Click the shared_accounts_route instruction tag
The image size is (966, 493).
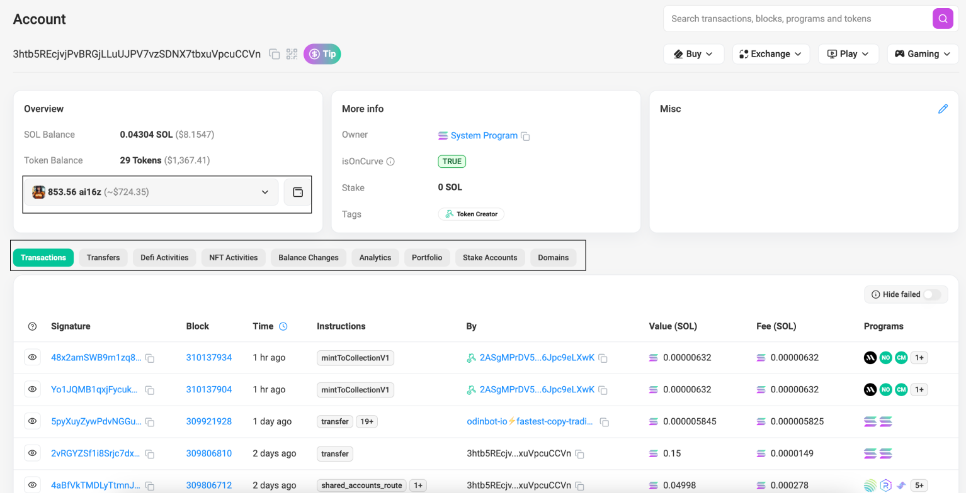click(361, 485)
